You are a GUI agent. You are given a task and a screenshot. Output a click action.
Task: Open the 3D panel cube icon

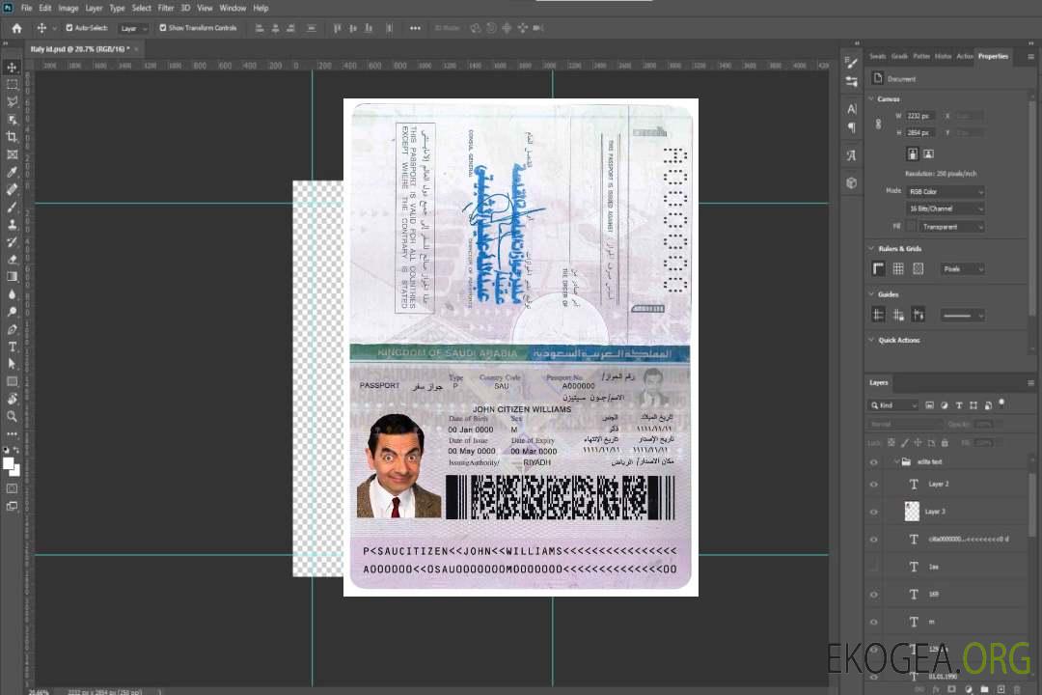coord(852,182)
